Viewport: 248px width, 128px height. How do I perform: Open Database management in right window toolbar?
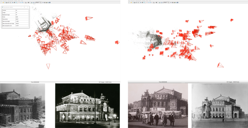point(144,3)
